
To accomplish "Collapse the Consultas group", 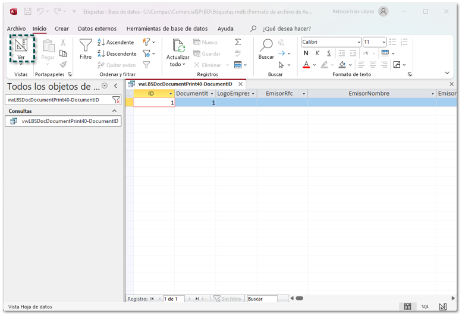I will point(115,111).
